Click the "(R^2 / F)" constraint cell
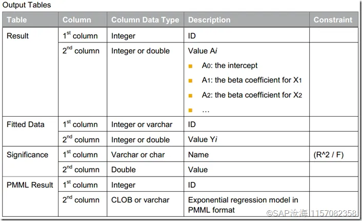Viewport: 362px width, 221px height. pyautogui.click(x=328, y=154)
